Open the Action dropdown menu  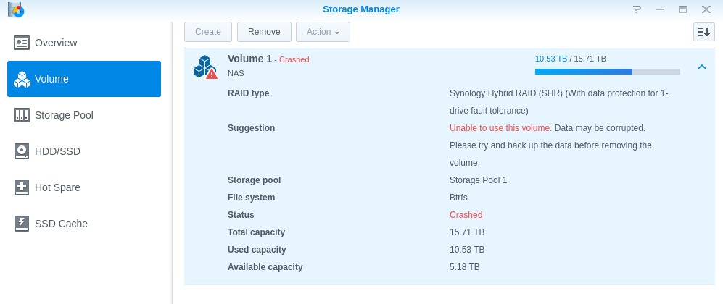point(323,32)
